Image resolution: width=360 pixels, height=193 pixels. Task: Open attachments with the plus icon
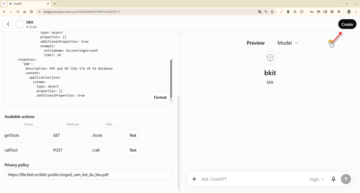coord(194,179)
